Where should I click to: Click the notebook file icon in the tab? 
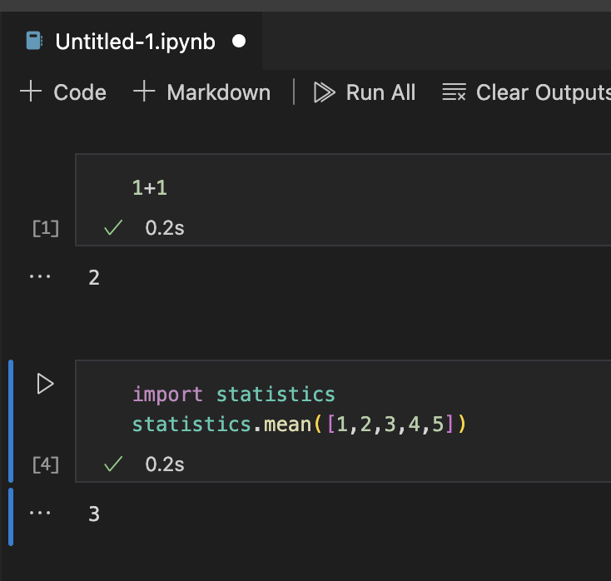(34, 42)
